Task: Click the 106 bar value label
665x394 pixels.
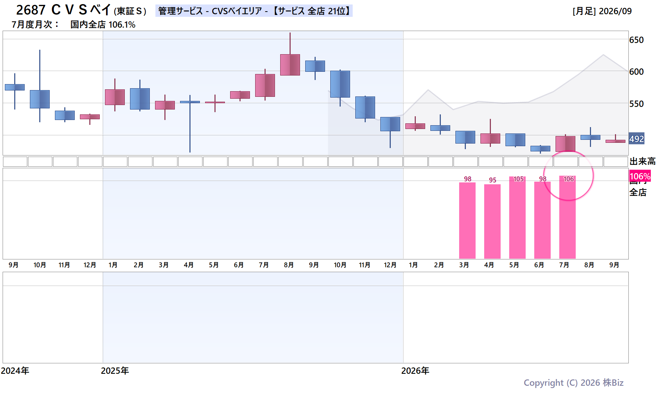Action: pyautogui.click(x=569, y=179)
